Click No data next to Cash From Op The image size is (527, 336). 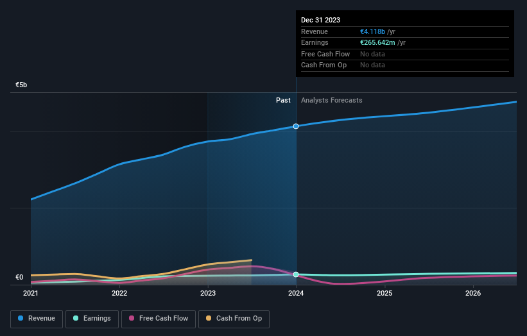pos(373,65)
